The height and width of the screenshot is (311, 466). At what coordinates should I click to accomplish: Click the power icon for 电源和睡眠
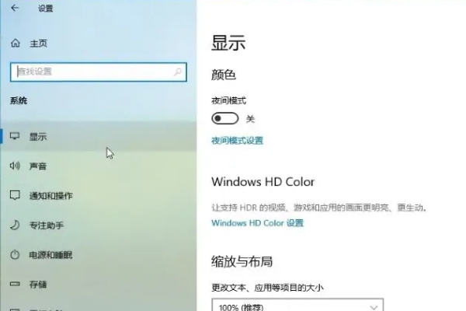(x=15, y=255)
